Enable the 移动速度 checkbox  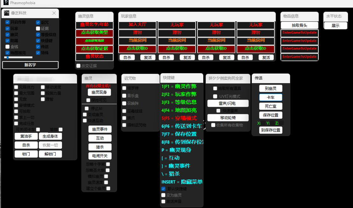point(43,87)
